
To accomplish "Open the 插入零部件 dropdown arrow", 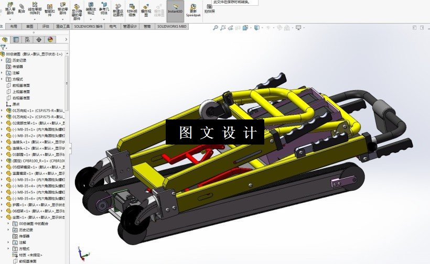I will point(10,19).
